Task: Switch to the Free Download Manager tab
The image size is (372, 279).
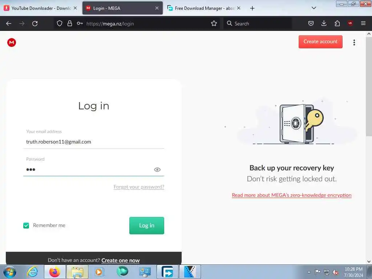Action: click(x=204, y=8)
